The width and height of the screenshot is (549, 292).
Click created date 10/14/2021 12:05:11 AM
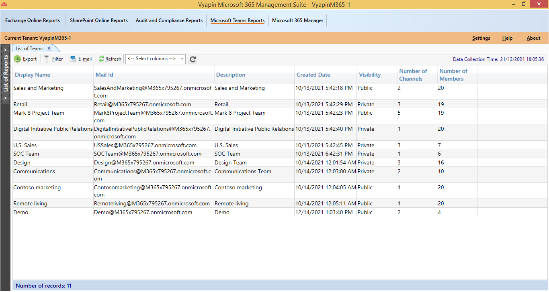coord(326,203)
